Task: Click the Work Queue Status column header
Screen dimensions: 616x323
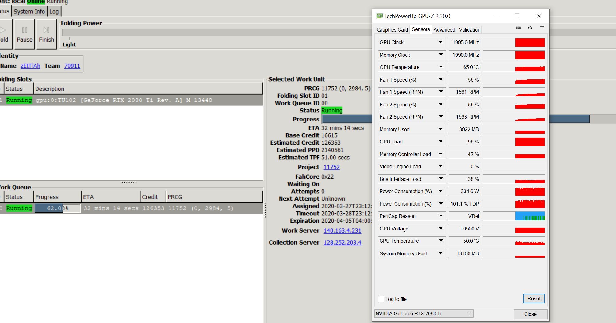Action: coord(18,197)
